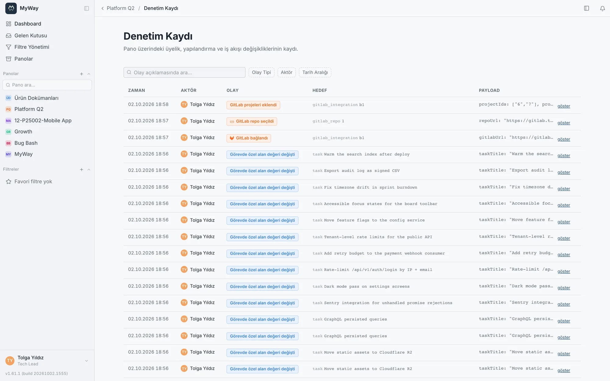Viewport: 610px width, 381px height.
Task: Focus the Pano ara search field
Action: click(47, 85)
